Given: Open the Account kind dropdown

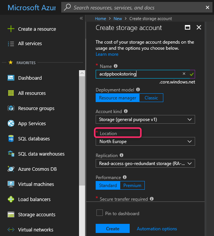Looking at the screenshot, I should point(145,120).
